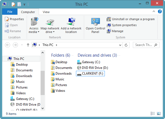Select the CLARKENT (F:) drive in the content pane

click(90, 74)
